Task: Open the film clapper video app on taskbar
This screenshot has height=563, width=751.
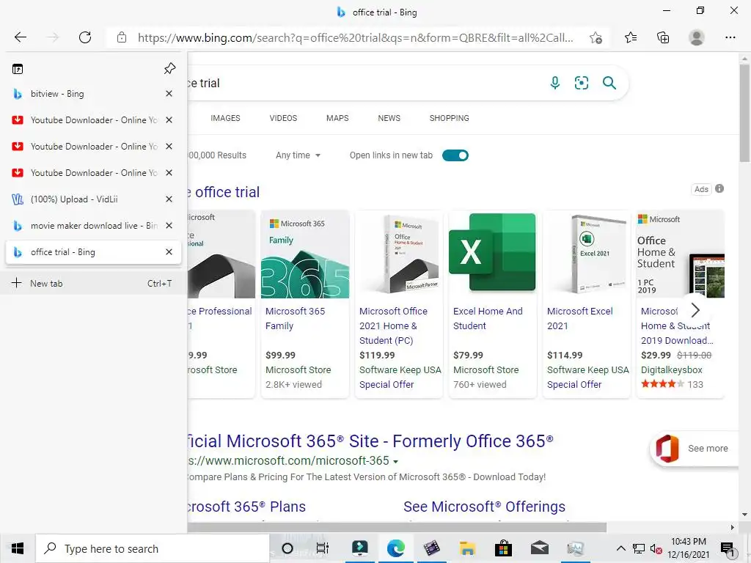Action: [x=431, y=548]
